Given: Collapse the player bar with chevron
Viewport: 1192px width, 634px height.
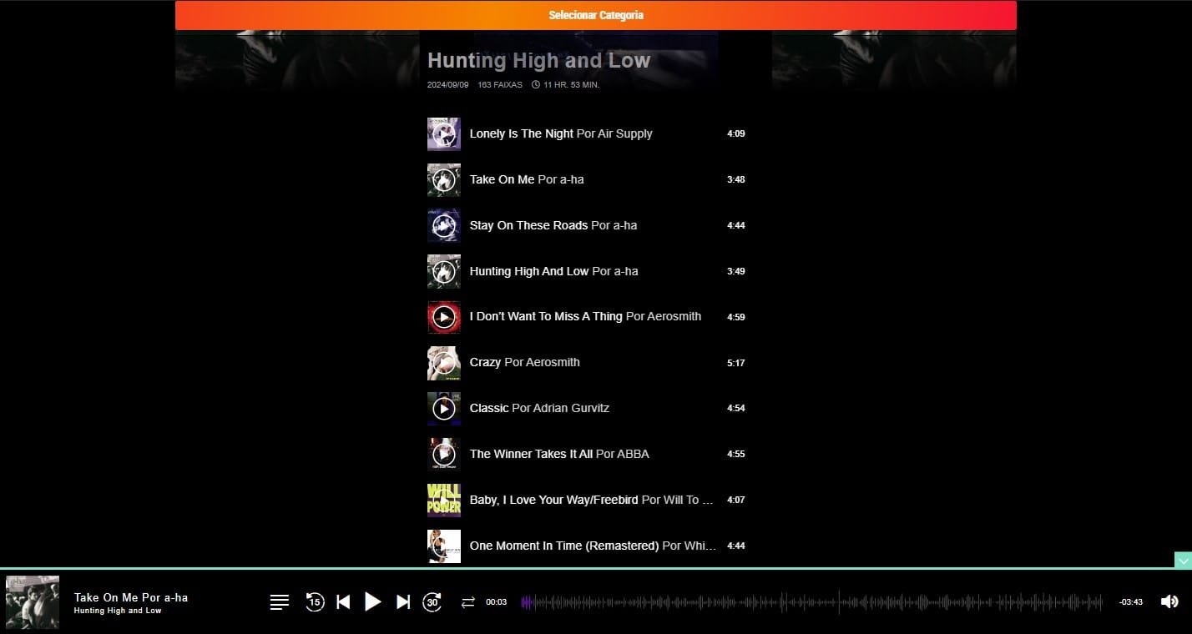Looking at the screenshot, I should (x=1183, y=561).
